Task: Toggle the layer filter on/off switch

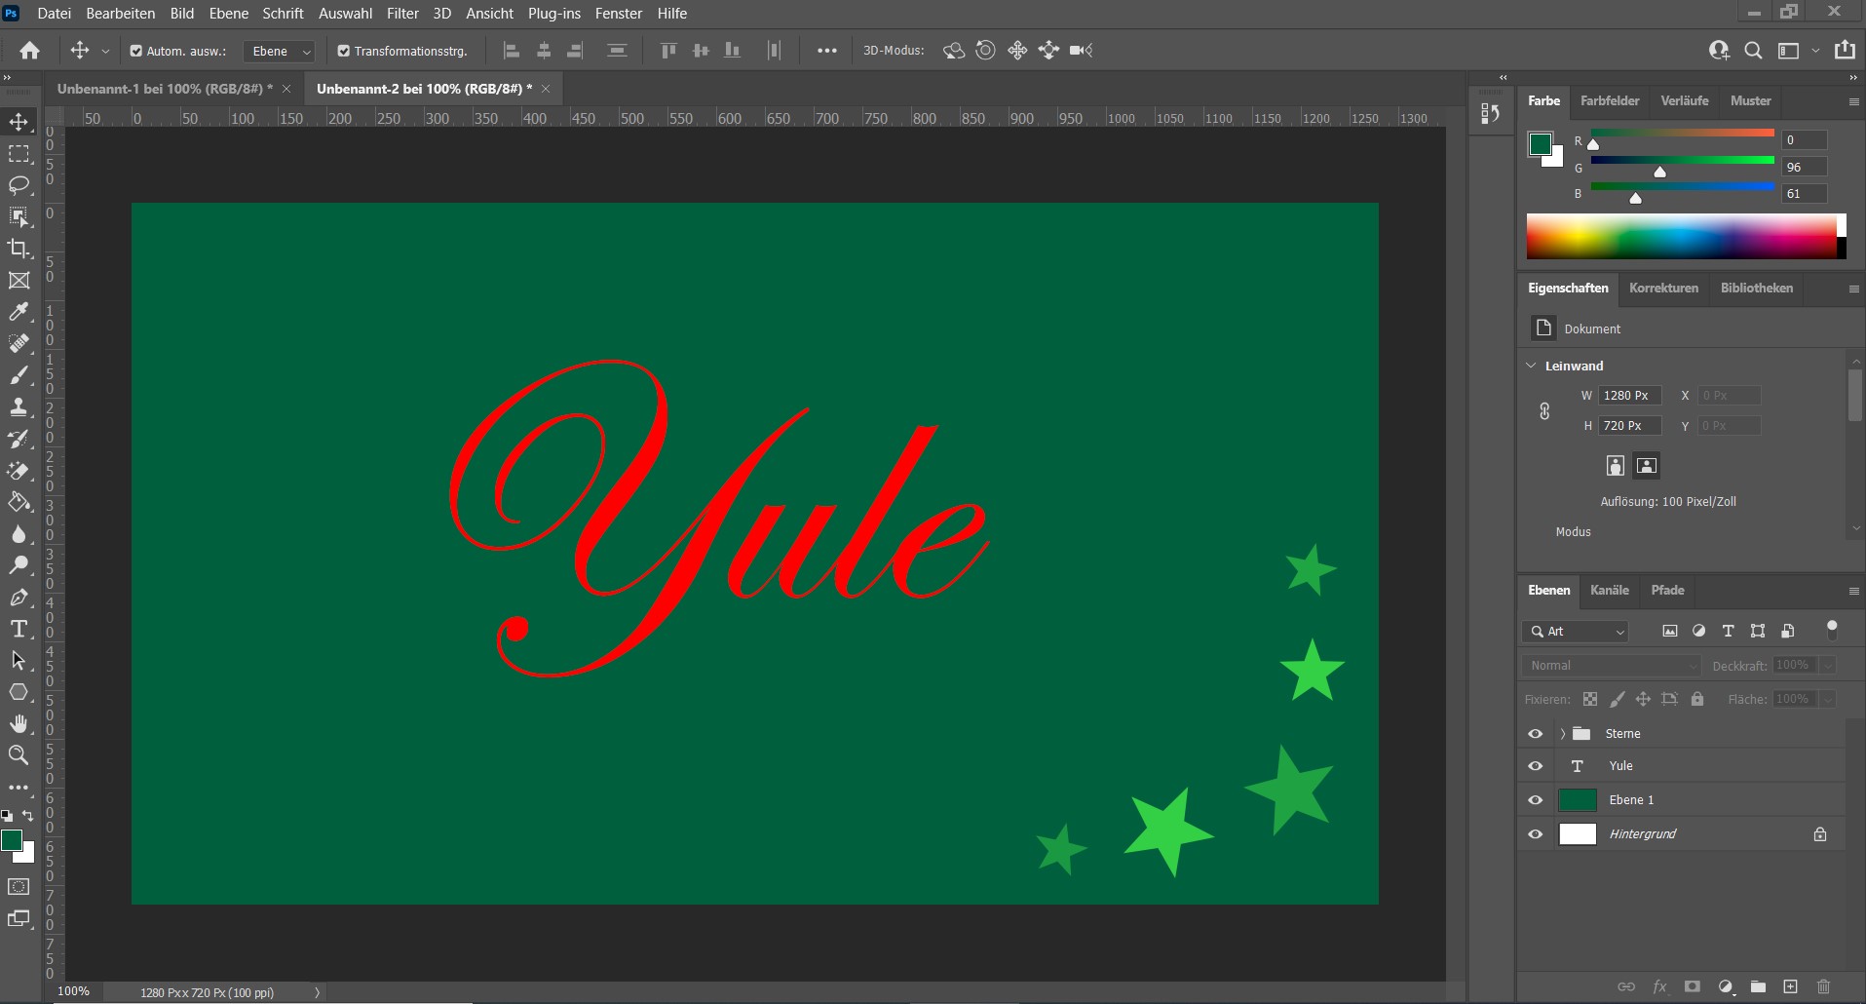Action: point(1832,630)
